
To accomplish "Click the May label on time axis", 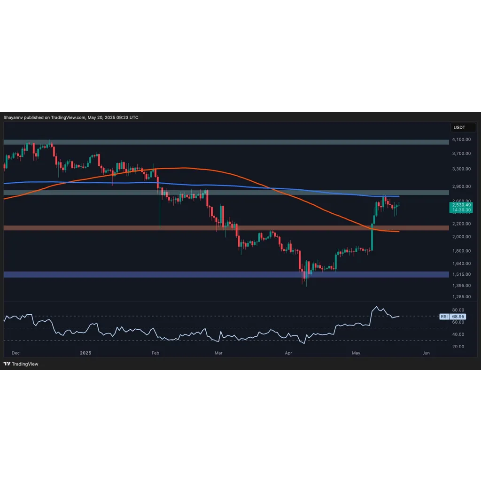I will (x=356, y=353).
